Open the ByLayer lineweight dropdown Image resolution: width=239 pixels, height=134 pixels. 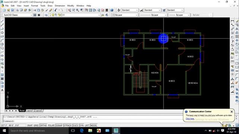[x=179, y=15]
